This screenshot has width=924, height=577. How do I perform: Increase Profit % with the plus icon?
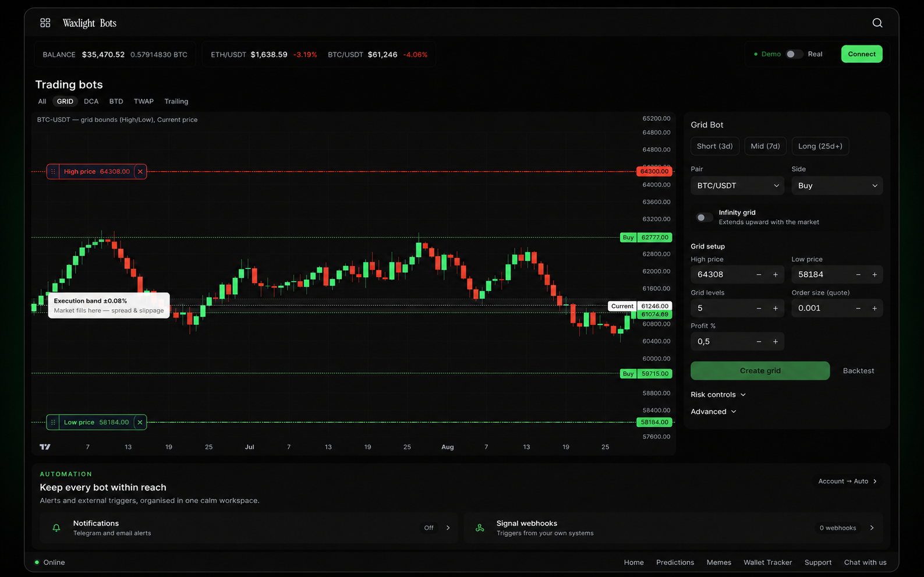[775, 341]
